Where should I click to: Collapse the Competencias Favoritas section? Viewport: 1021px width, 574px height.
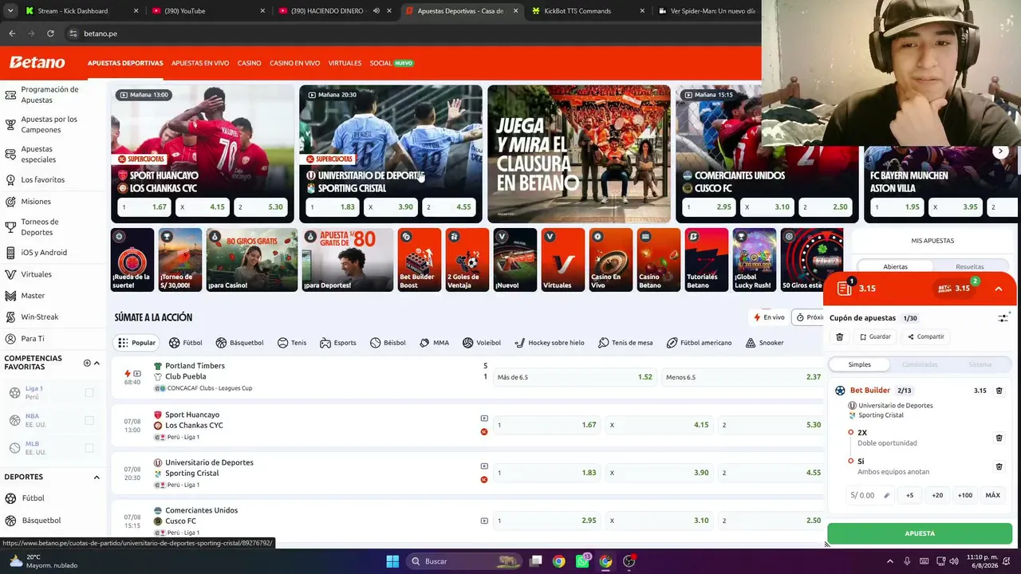[97, 363]
